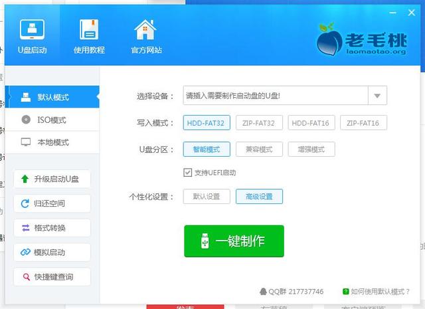This screenshot has width=425, height=309.
Task: Switch to ISO模式
Action: pos(52,120)
